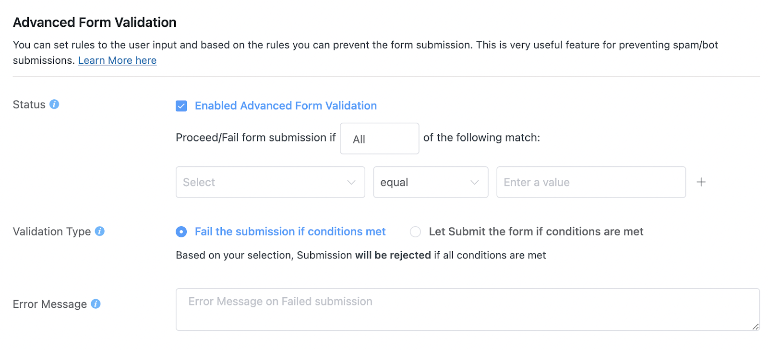The width and height of the screenshot is (768, 350).
Task: Add a condition row with plus icon
Action: click(x=701, y=182)
